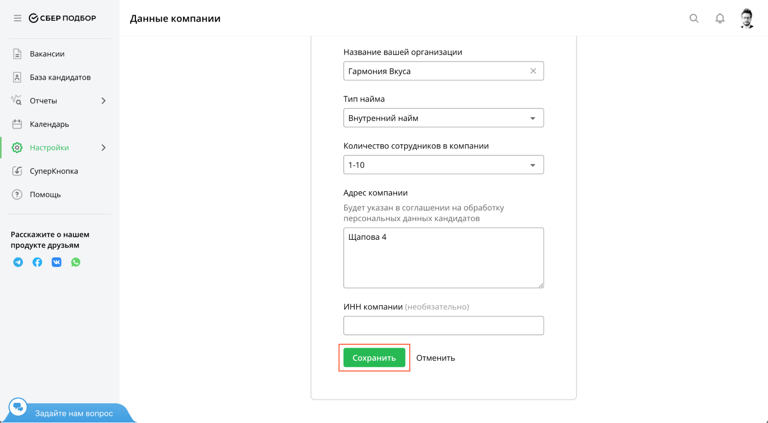This screenshot has height=423, width=768.
Task: Open the notifications bell
Action: pyautogui.click(x=720, y=19)
